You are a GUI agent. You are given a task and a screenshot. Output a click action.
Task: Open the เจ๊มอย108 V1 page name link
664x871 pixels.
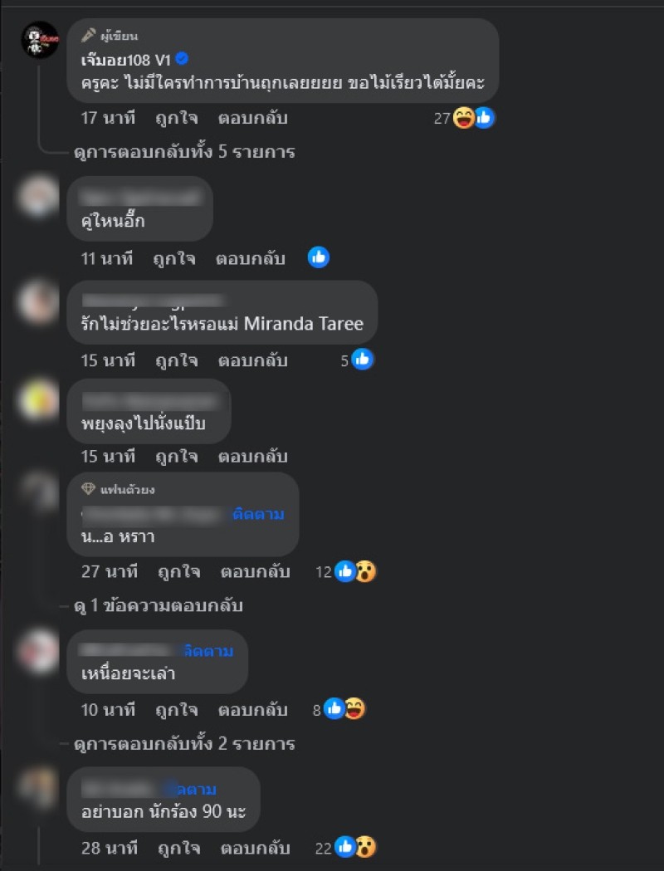(x=126, y=59)
